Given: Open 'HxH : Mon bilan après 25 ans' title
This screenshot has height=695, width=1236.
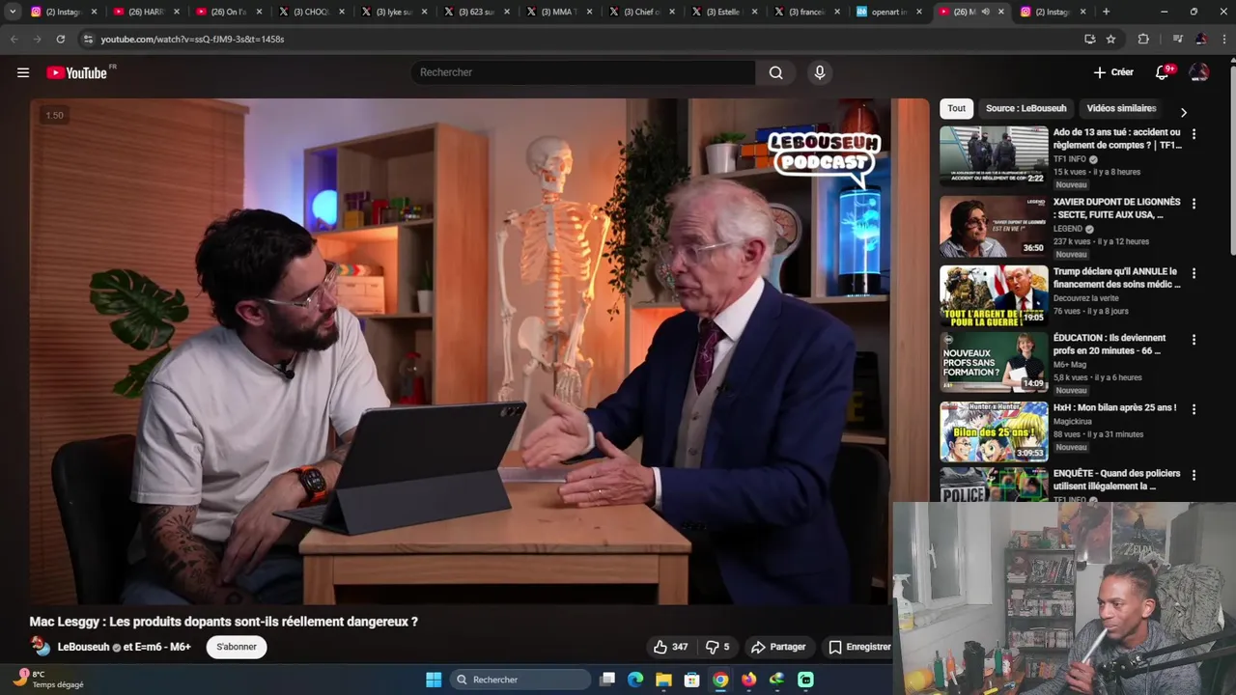Looking at the screenshot, I should pos(1114,407).
